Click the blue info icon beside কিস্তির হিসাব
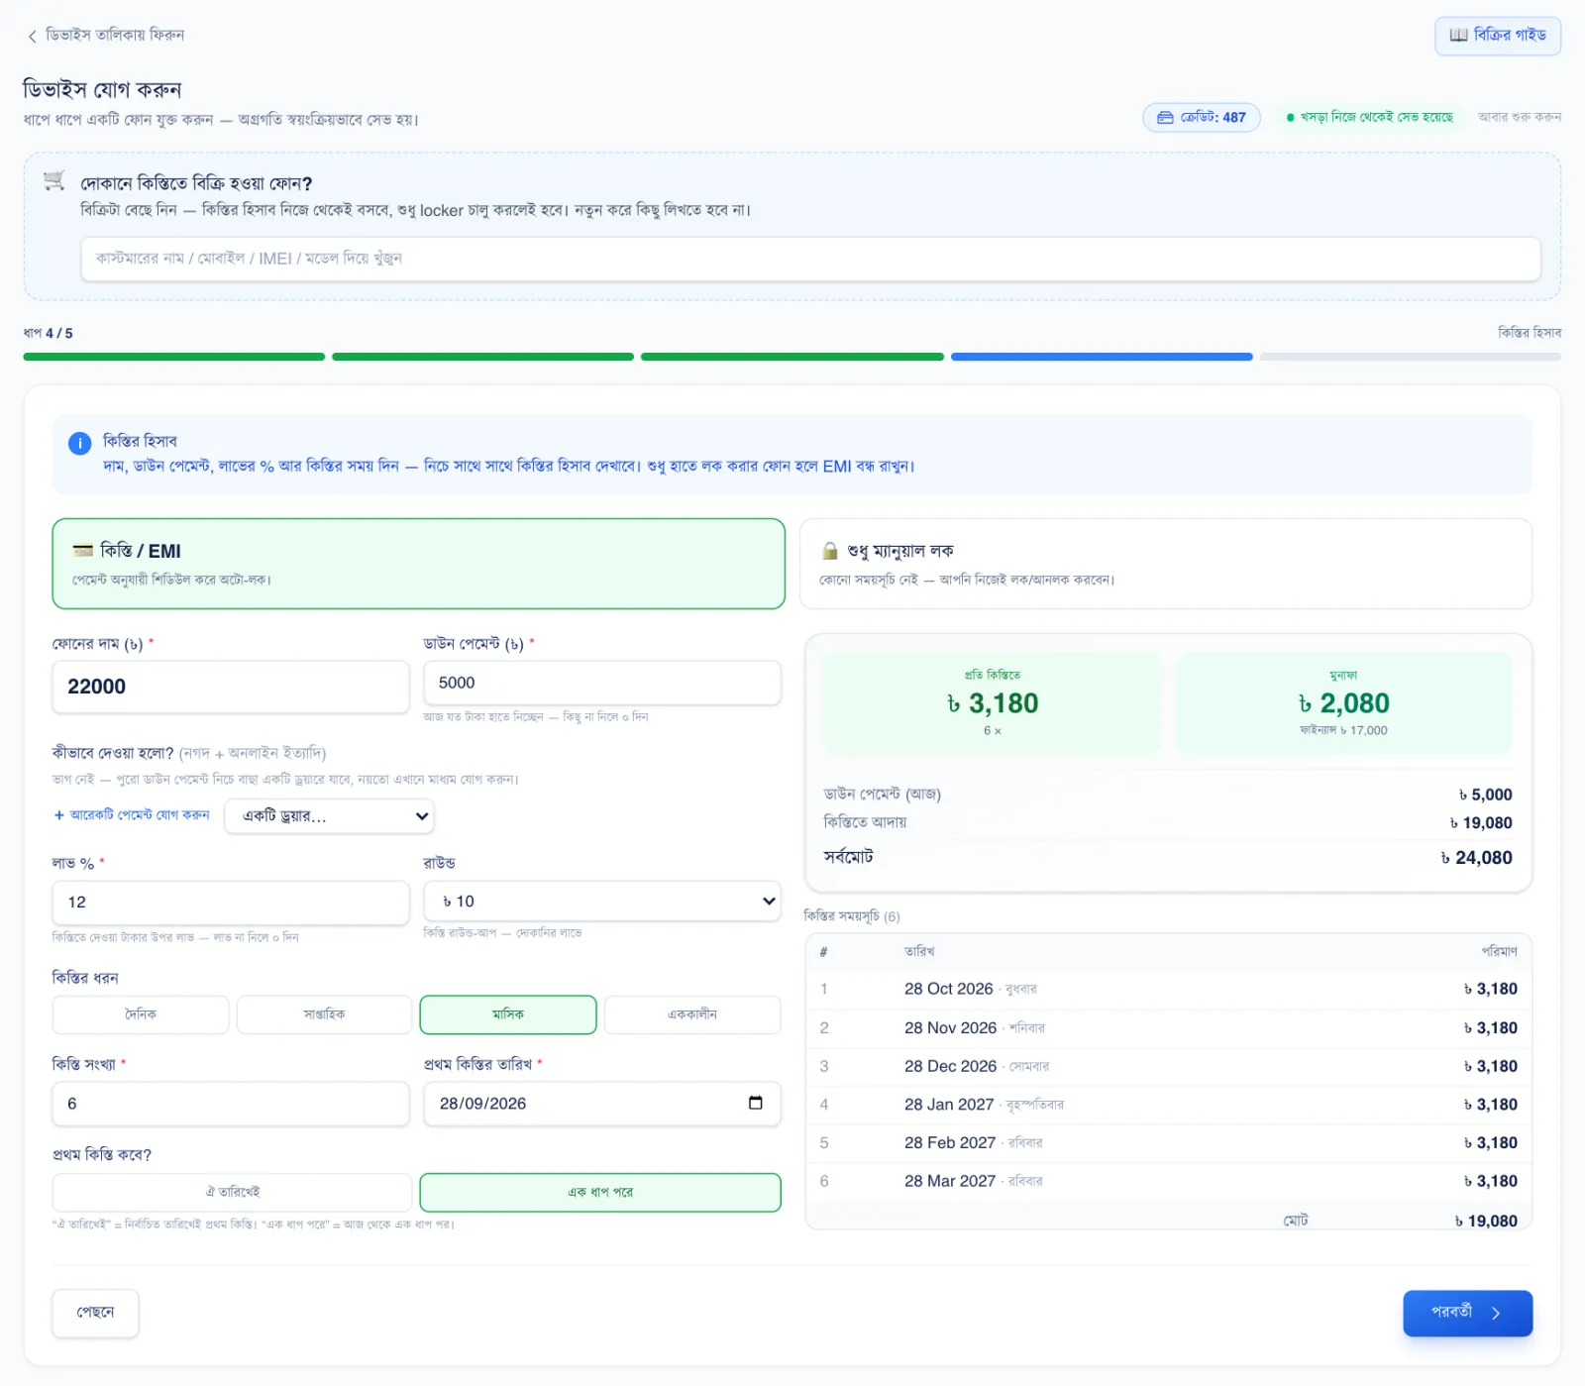Viewport: 1585px width, 1386px height. pos(79,444)
